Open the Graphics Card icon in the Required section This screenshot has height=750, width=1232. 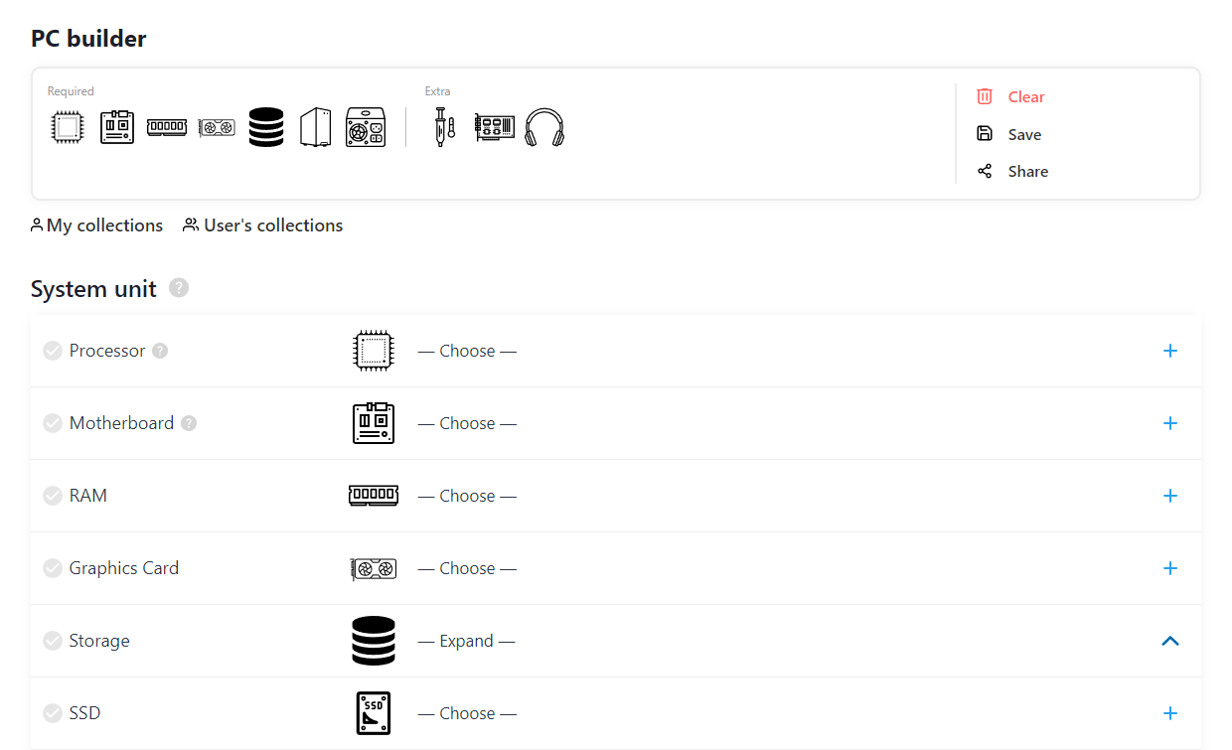[217, 127]
